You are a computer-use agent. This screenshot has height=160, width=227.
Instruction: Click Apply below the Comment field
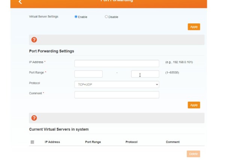coord(194,105)
